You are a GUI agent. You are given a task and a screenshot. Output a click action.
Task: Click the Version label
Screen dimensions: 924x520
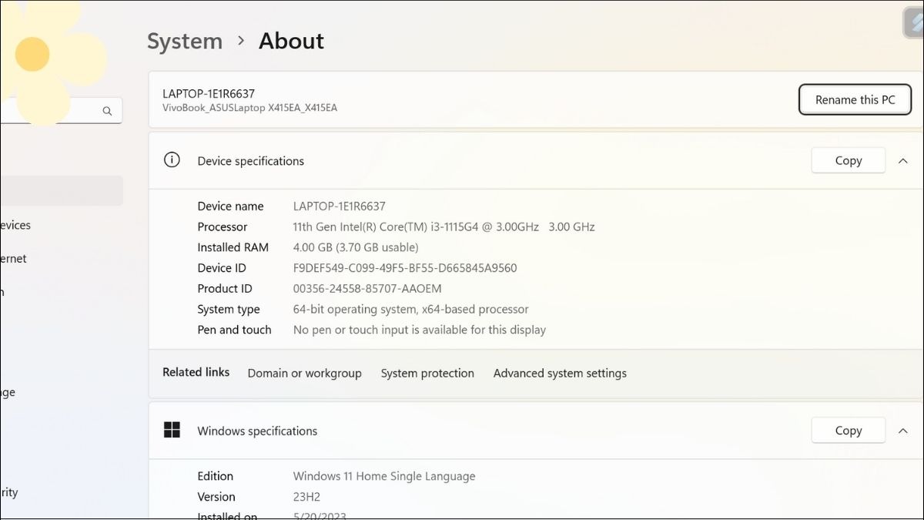click(x=216, y=497)
